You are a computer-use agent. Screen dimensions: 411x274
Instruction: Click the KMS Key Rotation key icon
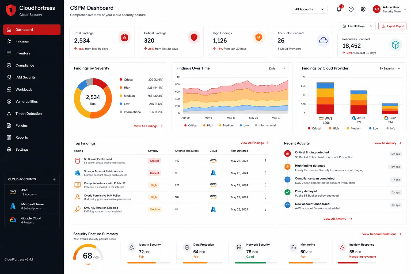point(78,209)
